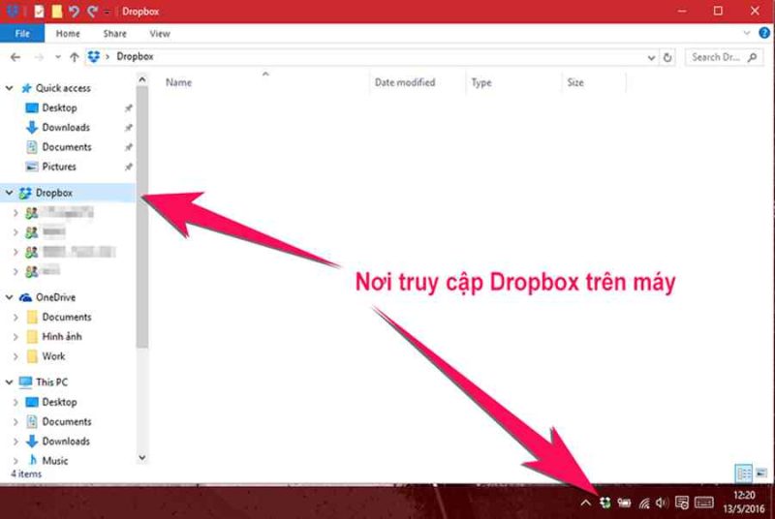This screenshot has width=775, height=519.
Task: Click the Undo quick access icon
Action: pyautogui.click(x=75, y=11)
